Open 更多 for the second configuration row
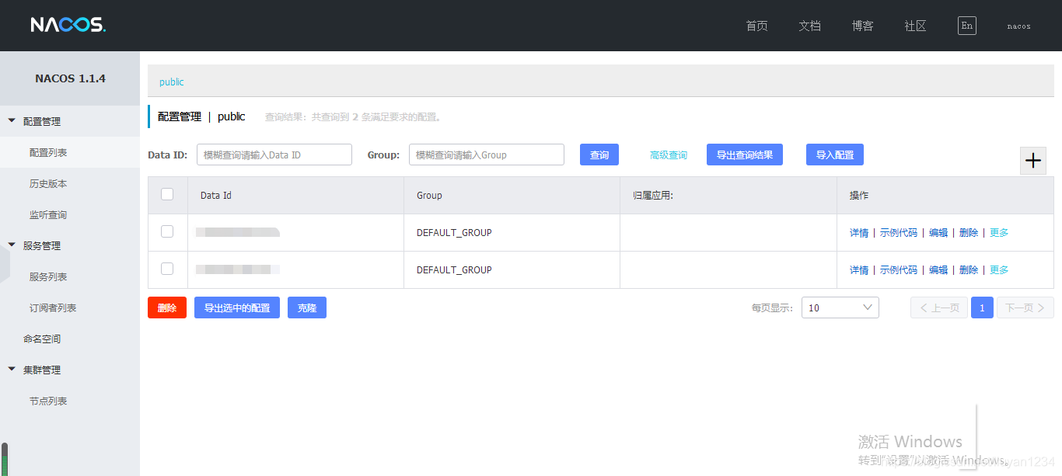The width and height of the screenshot is (1062, 476). [x=999, y=269]
